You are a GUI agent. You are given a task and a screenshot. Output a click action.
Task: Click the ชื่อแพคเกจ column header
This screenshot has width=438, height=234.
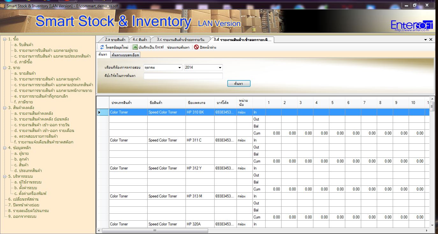[200, 103]
